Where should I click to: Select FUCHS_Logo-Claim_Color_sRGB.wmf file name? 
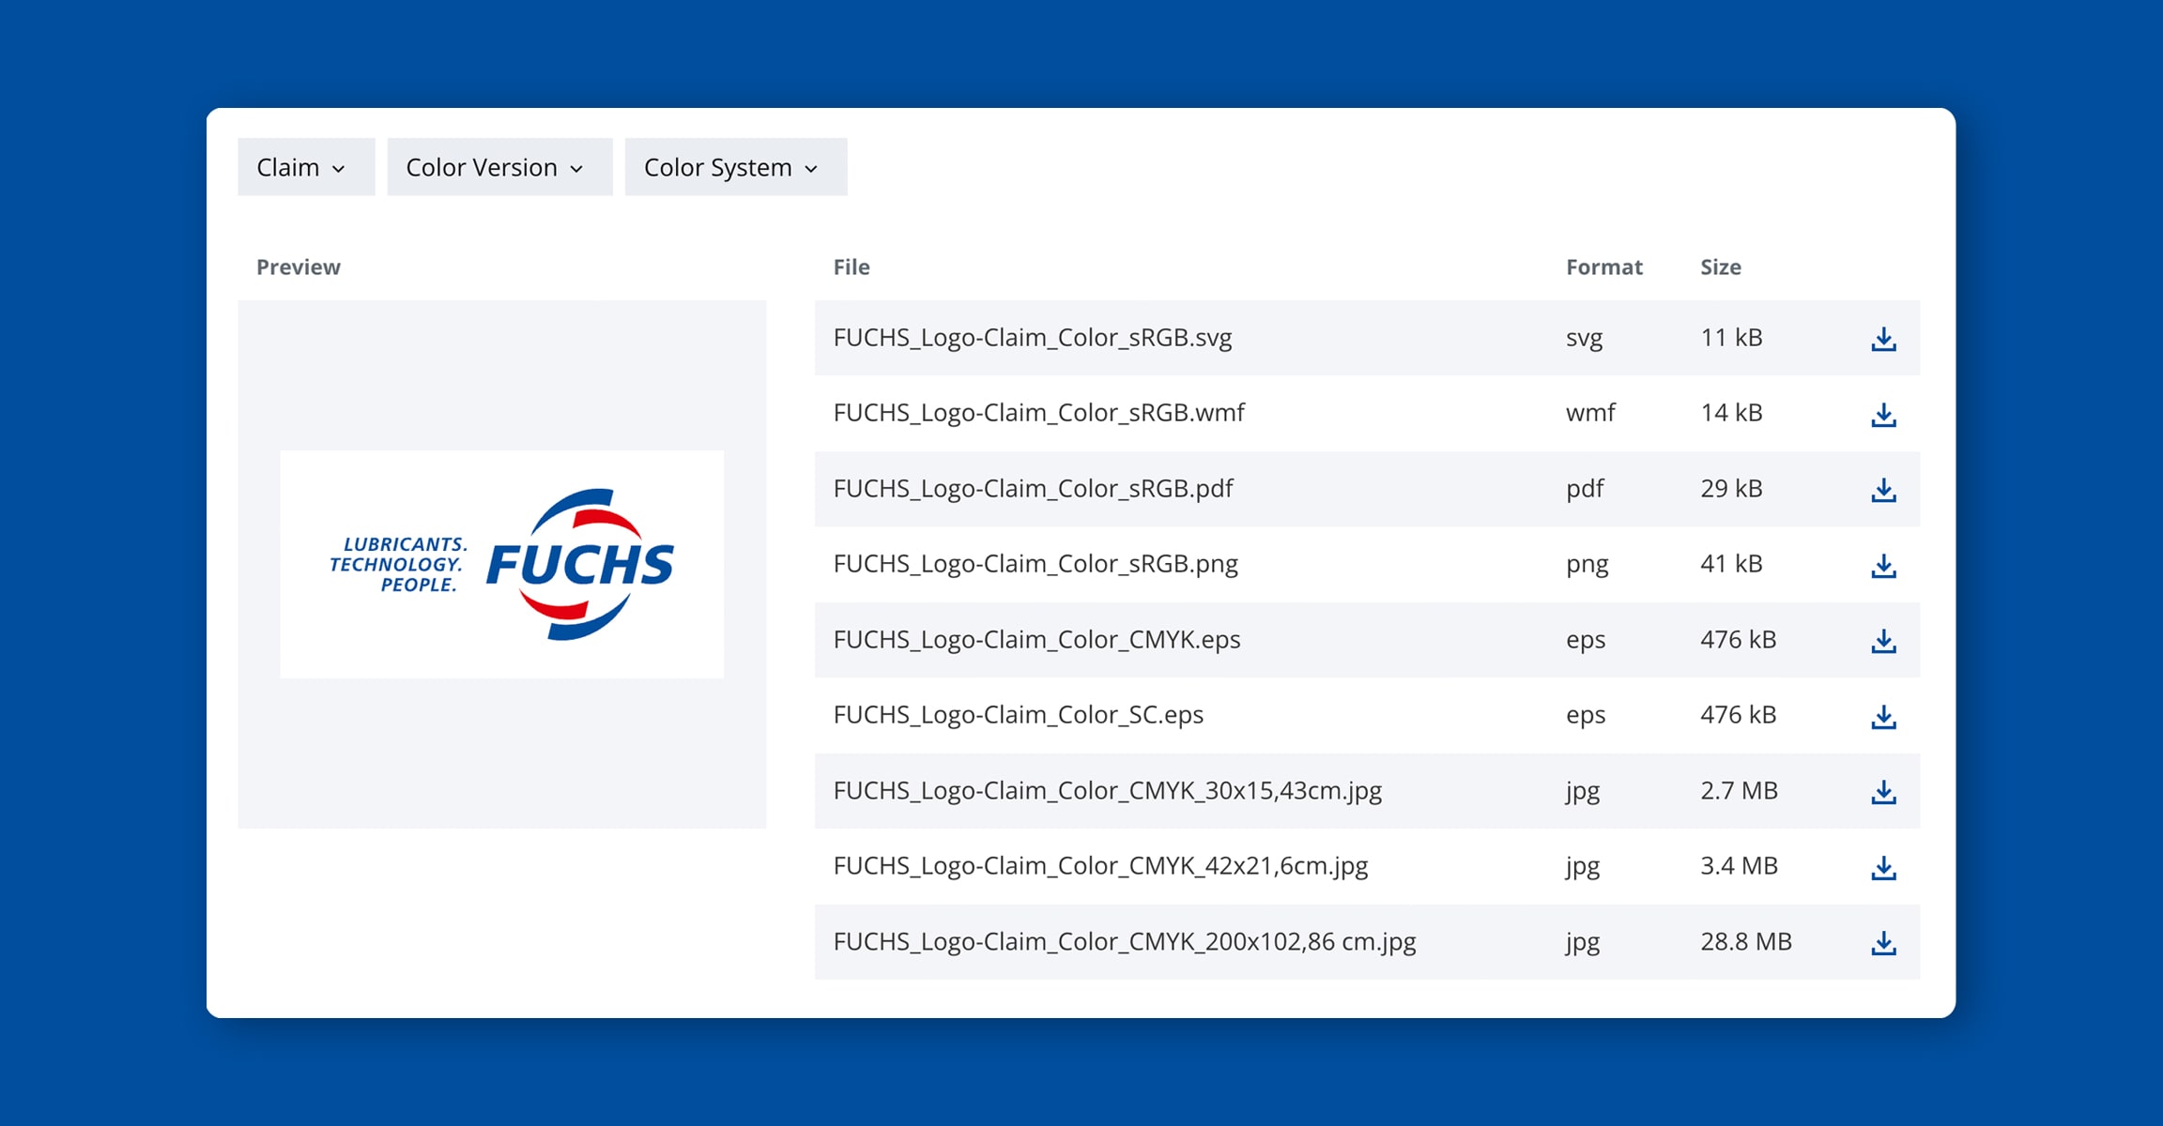[x=1039, y=413]
